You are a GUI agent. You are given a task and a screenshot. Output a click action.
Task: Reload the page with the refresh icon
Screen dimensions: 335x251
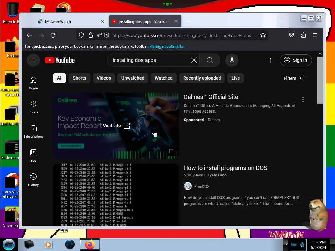(53, 35)
